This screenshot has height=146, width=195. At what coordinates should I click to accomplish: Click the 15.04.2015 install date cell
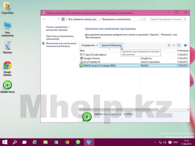coord(182,62)
